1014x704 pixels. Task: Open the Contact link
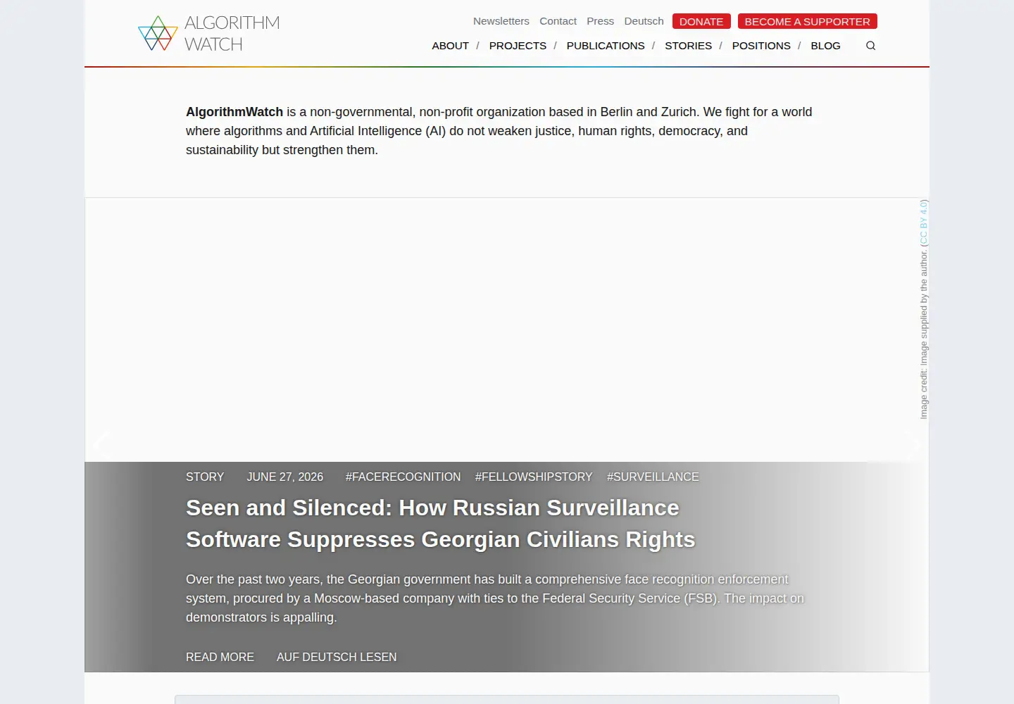pyautogui.click(x=558, y=21)
